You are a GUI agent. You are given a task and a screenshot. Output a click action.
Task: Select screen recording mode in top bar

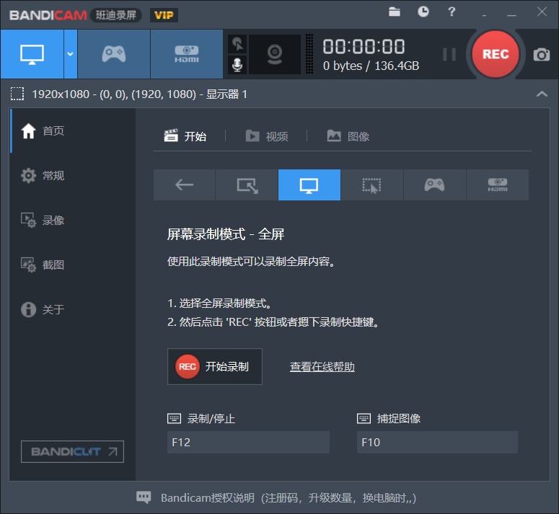tap(32, 54)
